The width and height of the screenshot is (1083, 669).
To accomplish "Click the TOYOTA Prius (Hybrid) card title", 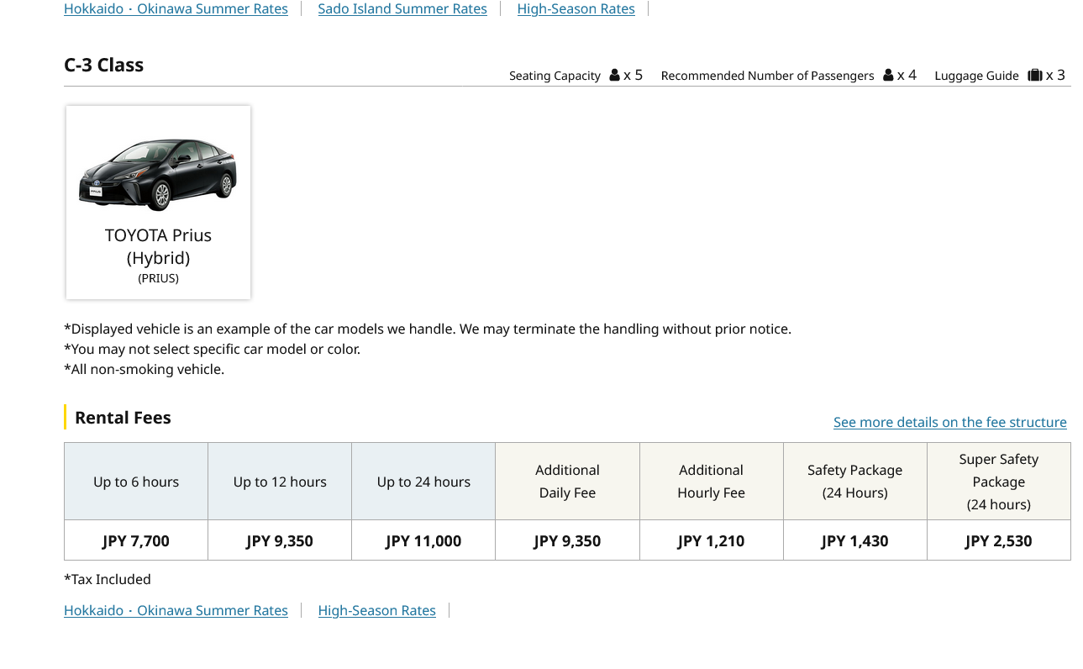I will [x=158, y=246].
